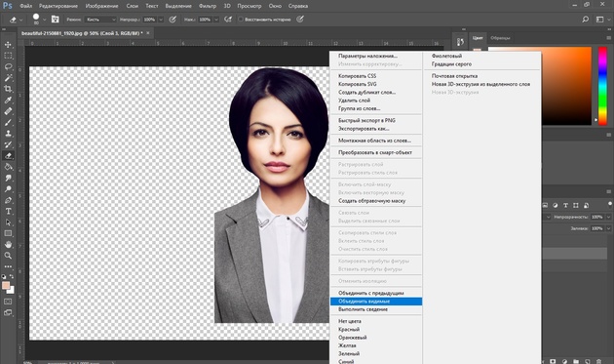Viewport: 614px width, 364px height.
Task: Choose Объединить видимые in context menu
Action: [x=376, y=302]
